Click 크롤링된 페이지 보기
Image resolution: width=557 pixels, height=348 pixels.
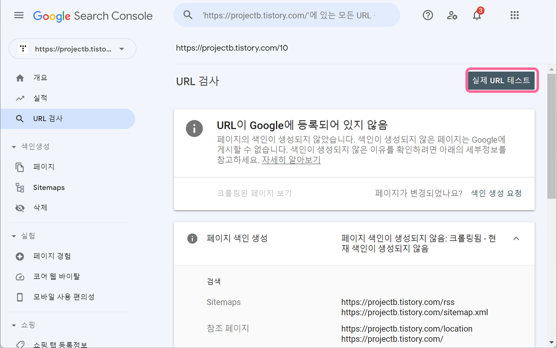point(254,193)
